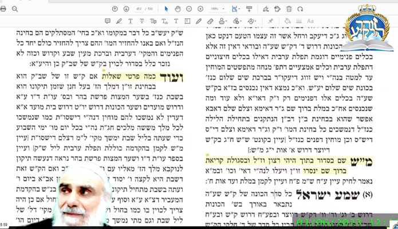Pick the eraser tool
This screenshot has height=229, width=398.
(x=211, y=21)
